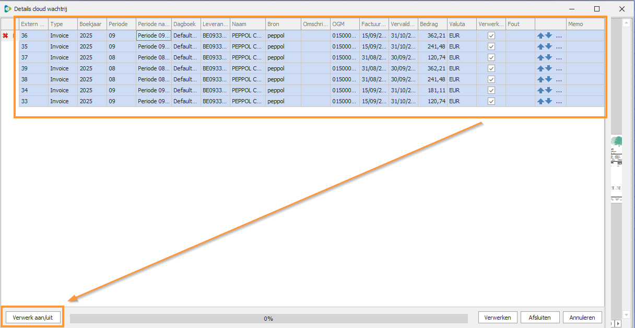Click the down arrow in row 36
635x328 pixels.
(549, 35)
